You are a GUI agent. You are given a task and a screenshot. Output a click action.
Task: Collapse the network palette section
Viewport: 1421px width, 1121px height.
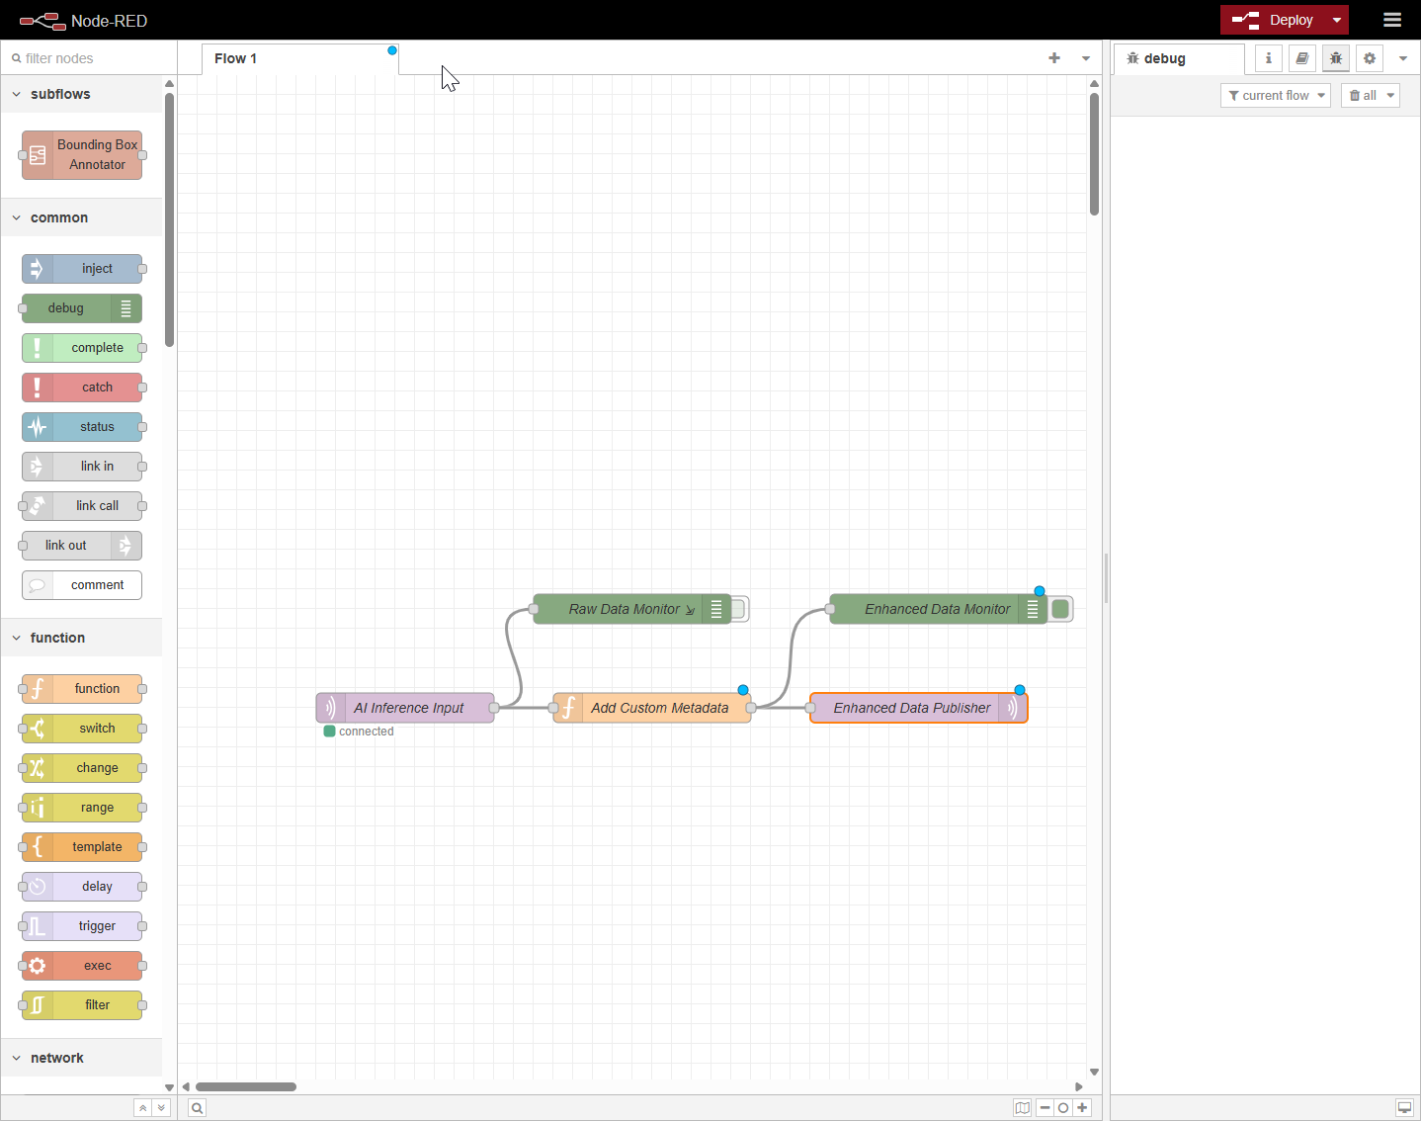pyautogui.click(x=16, y=1057)
